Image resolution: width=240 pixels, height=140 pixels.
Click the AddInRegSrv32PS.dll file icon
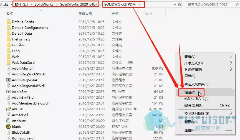point(9,74)
